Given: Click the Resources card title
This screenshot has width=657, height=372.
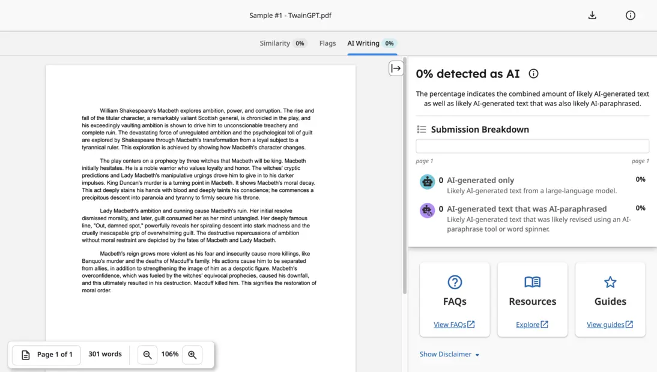Looking at the screenshot, I should tap(533, 301).
